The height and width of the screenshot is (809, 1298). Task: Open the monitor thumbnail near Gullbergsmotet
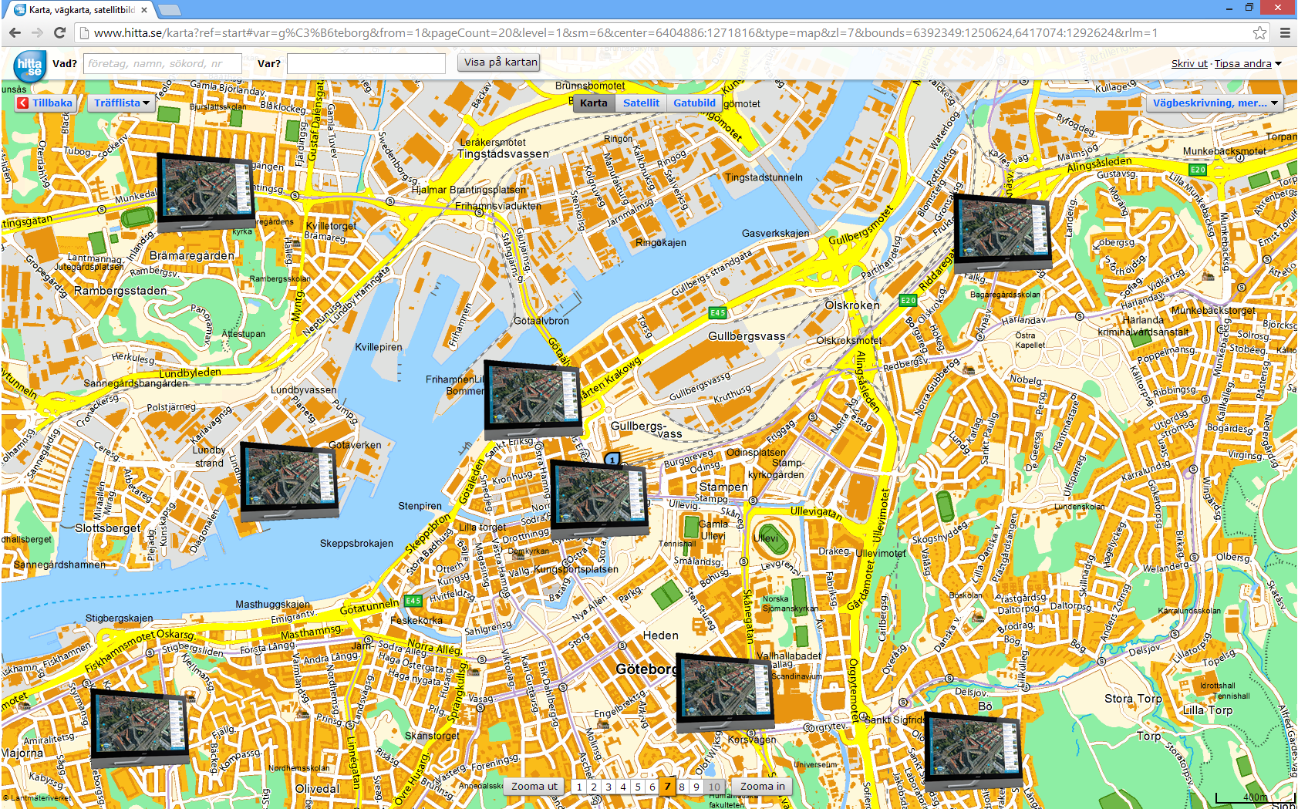tap(1003, 233)
